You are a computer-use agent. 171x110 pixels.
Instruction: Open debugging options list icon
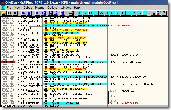[153, 13]
